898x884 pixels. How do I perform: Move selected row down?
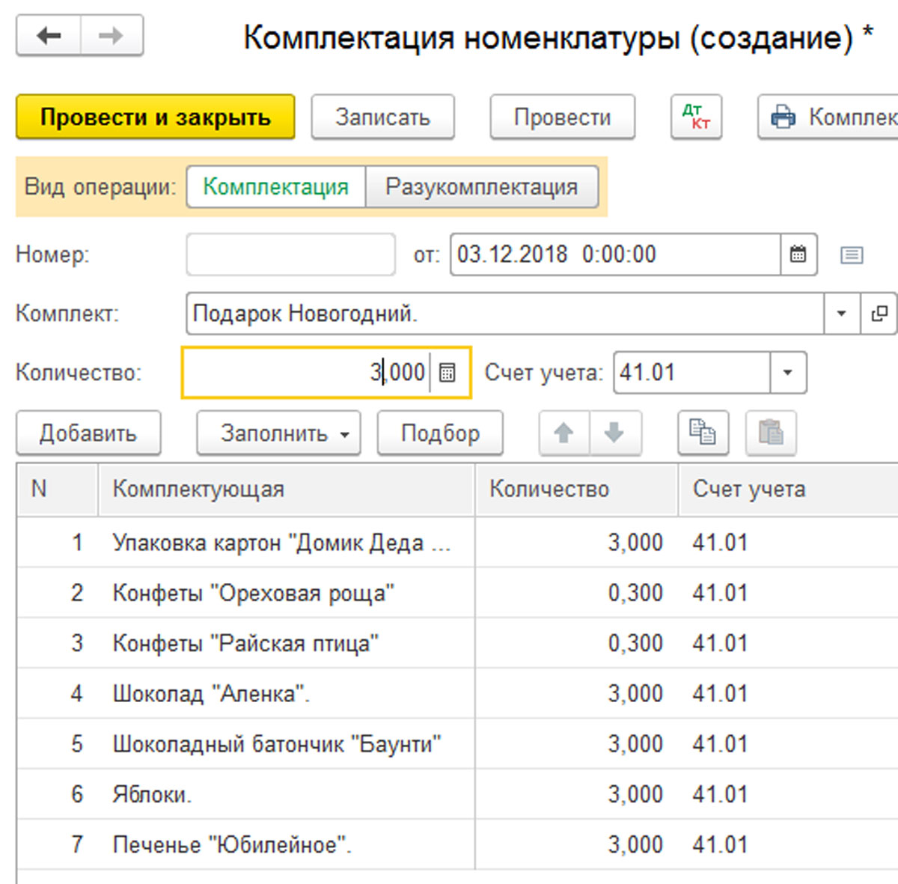(614, 433)
